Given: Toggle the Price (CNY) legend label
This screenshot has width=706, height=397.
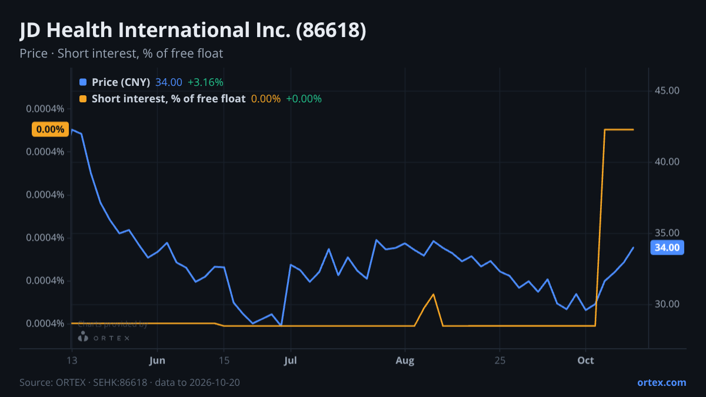Looking at the screenshot, I should pos(121,82).
